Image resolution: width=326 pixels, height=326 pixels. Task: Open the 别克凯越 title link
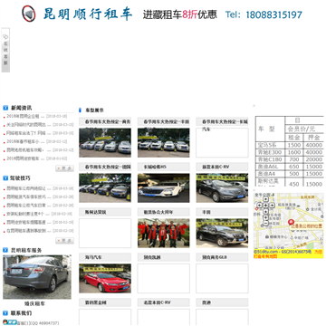(152, 257)
